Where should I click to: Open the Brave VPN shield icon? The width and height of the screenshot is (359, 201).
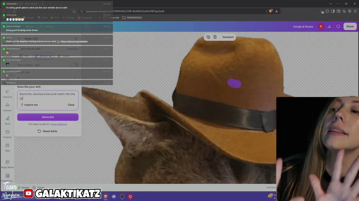click(350, 11)
